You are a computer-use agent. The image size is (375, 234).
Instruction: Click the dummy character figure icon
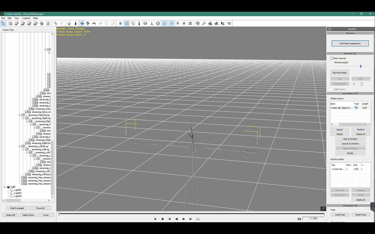(139, 23)
